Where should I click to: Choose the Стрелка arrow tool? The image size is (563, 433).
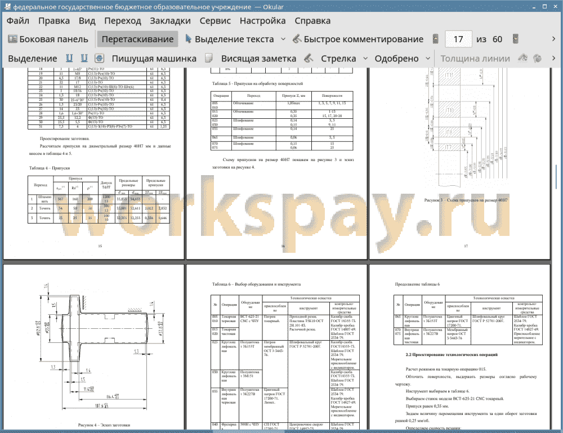(338, 59)
